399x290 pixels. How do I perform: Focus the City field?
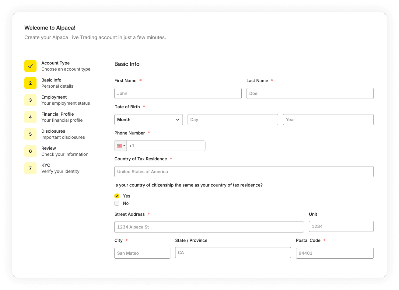click(142, 253)
